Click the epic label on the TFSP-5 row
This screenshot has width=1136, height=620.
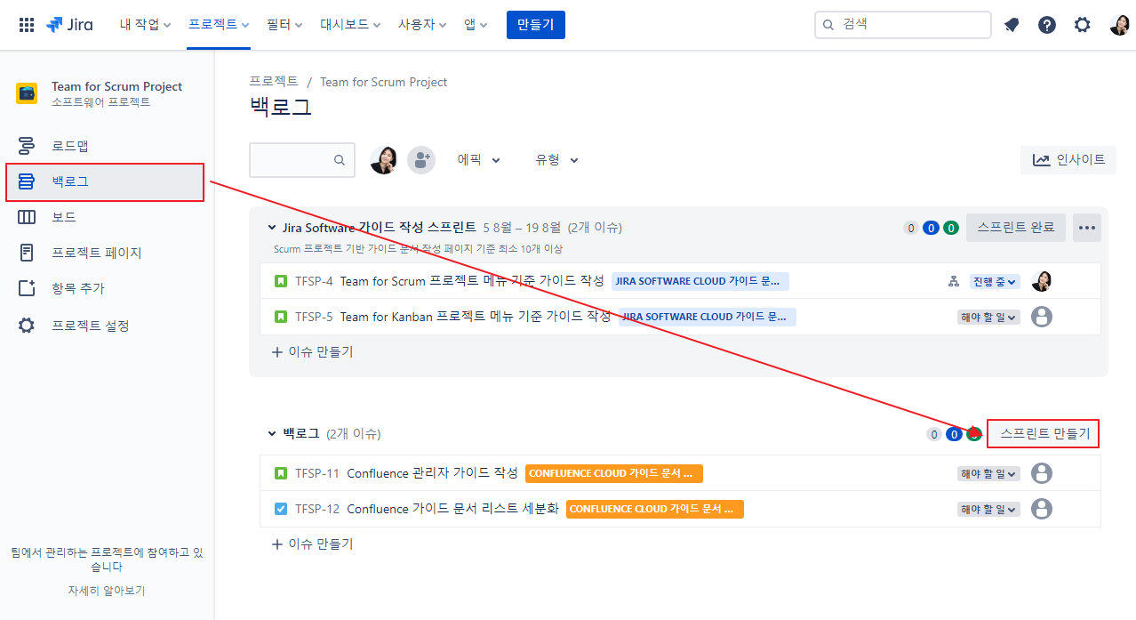[x=708, y=317]
